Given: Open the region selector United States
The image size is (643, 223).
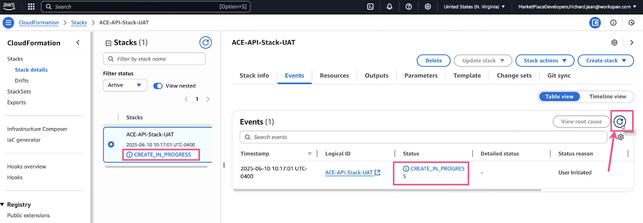Looking at the screenshot, I should click(474, 7).
